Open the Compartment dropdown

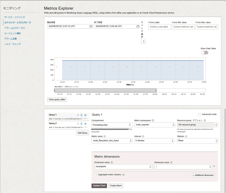(112, 125)
